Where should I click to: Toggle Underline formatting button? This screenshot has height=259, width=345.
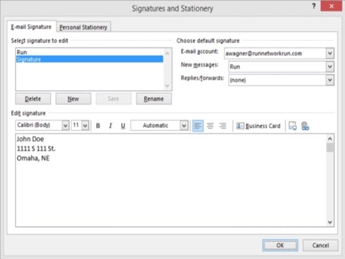123,126
